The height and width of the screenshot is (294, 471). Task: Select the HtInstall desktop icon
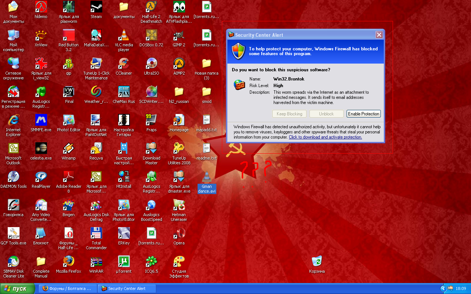pyautogui.click(x=124, y=176)
